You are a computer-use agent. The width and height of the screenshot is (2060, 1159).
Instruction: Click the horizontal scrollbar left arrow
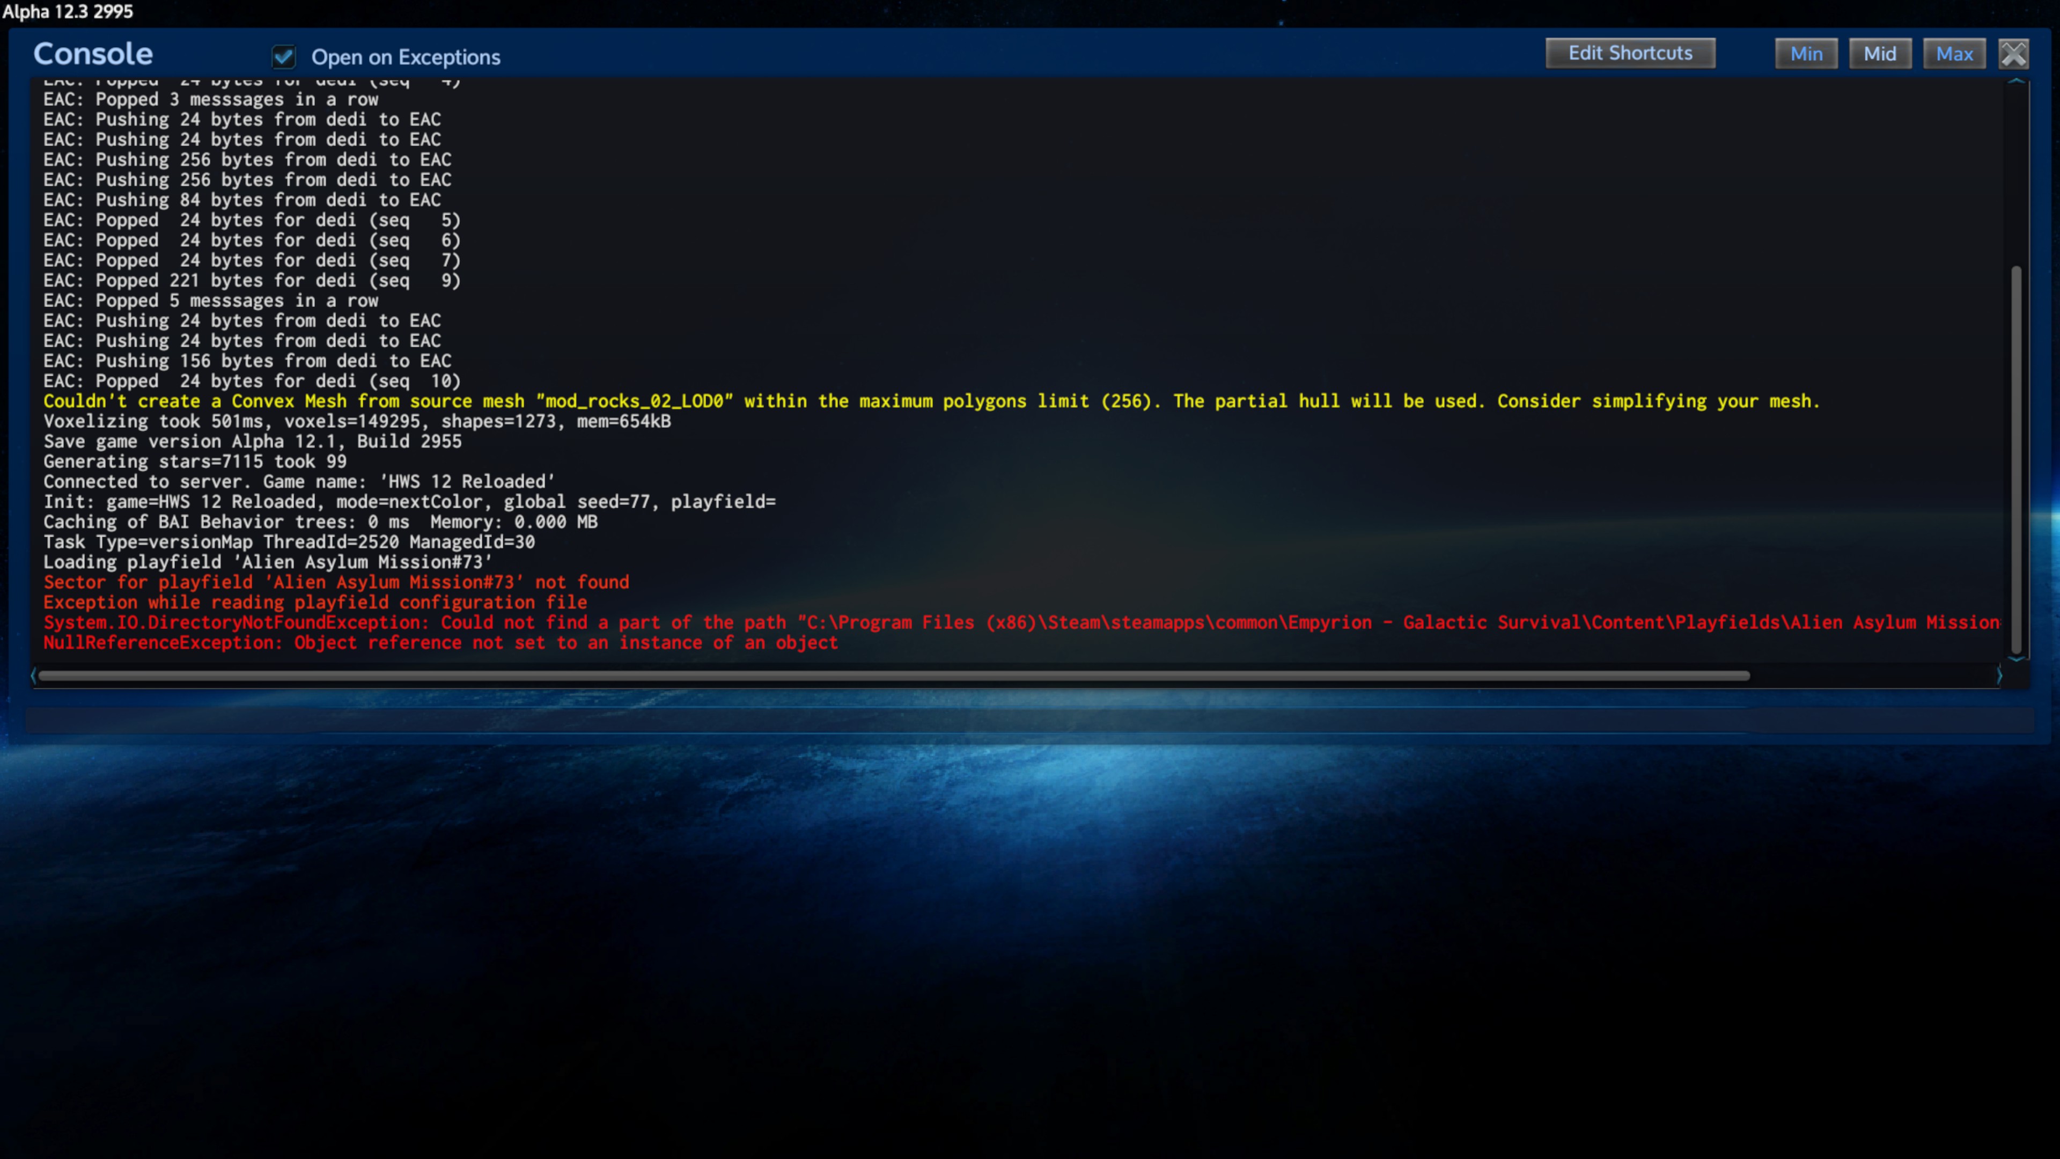point(34,677)
